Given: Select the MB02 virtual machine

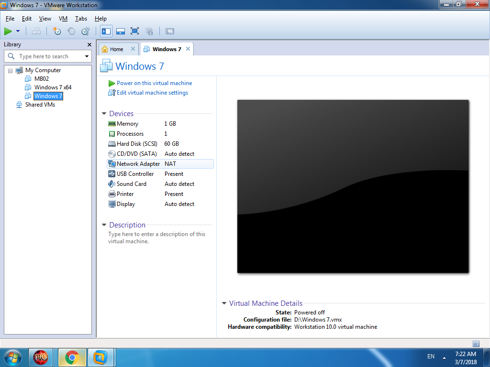Looking at the screenshot, I should (x=41, y=79).
